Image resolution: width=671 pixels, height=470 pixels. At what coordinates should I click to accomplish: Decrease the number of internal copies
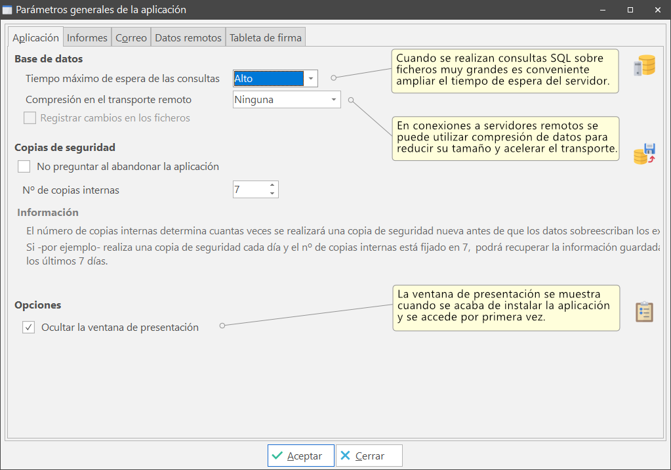(272, 194)
